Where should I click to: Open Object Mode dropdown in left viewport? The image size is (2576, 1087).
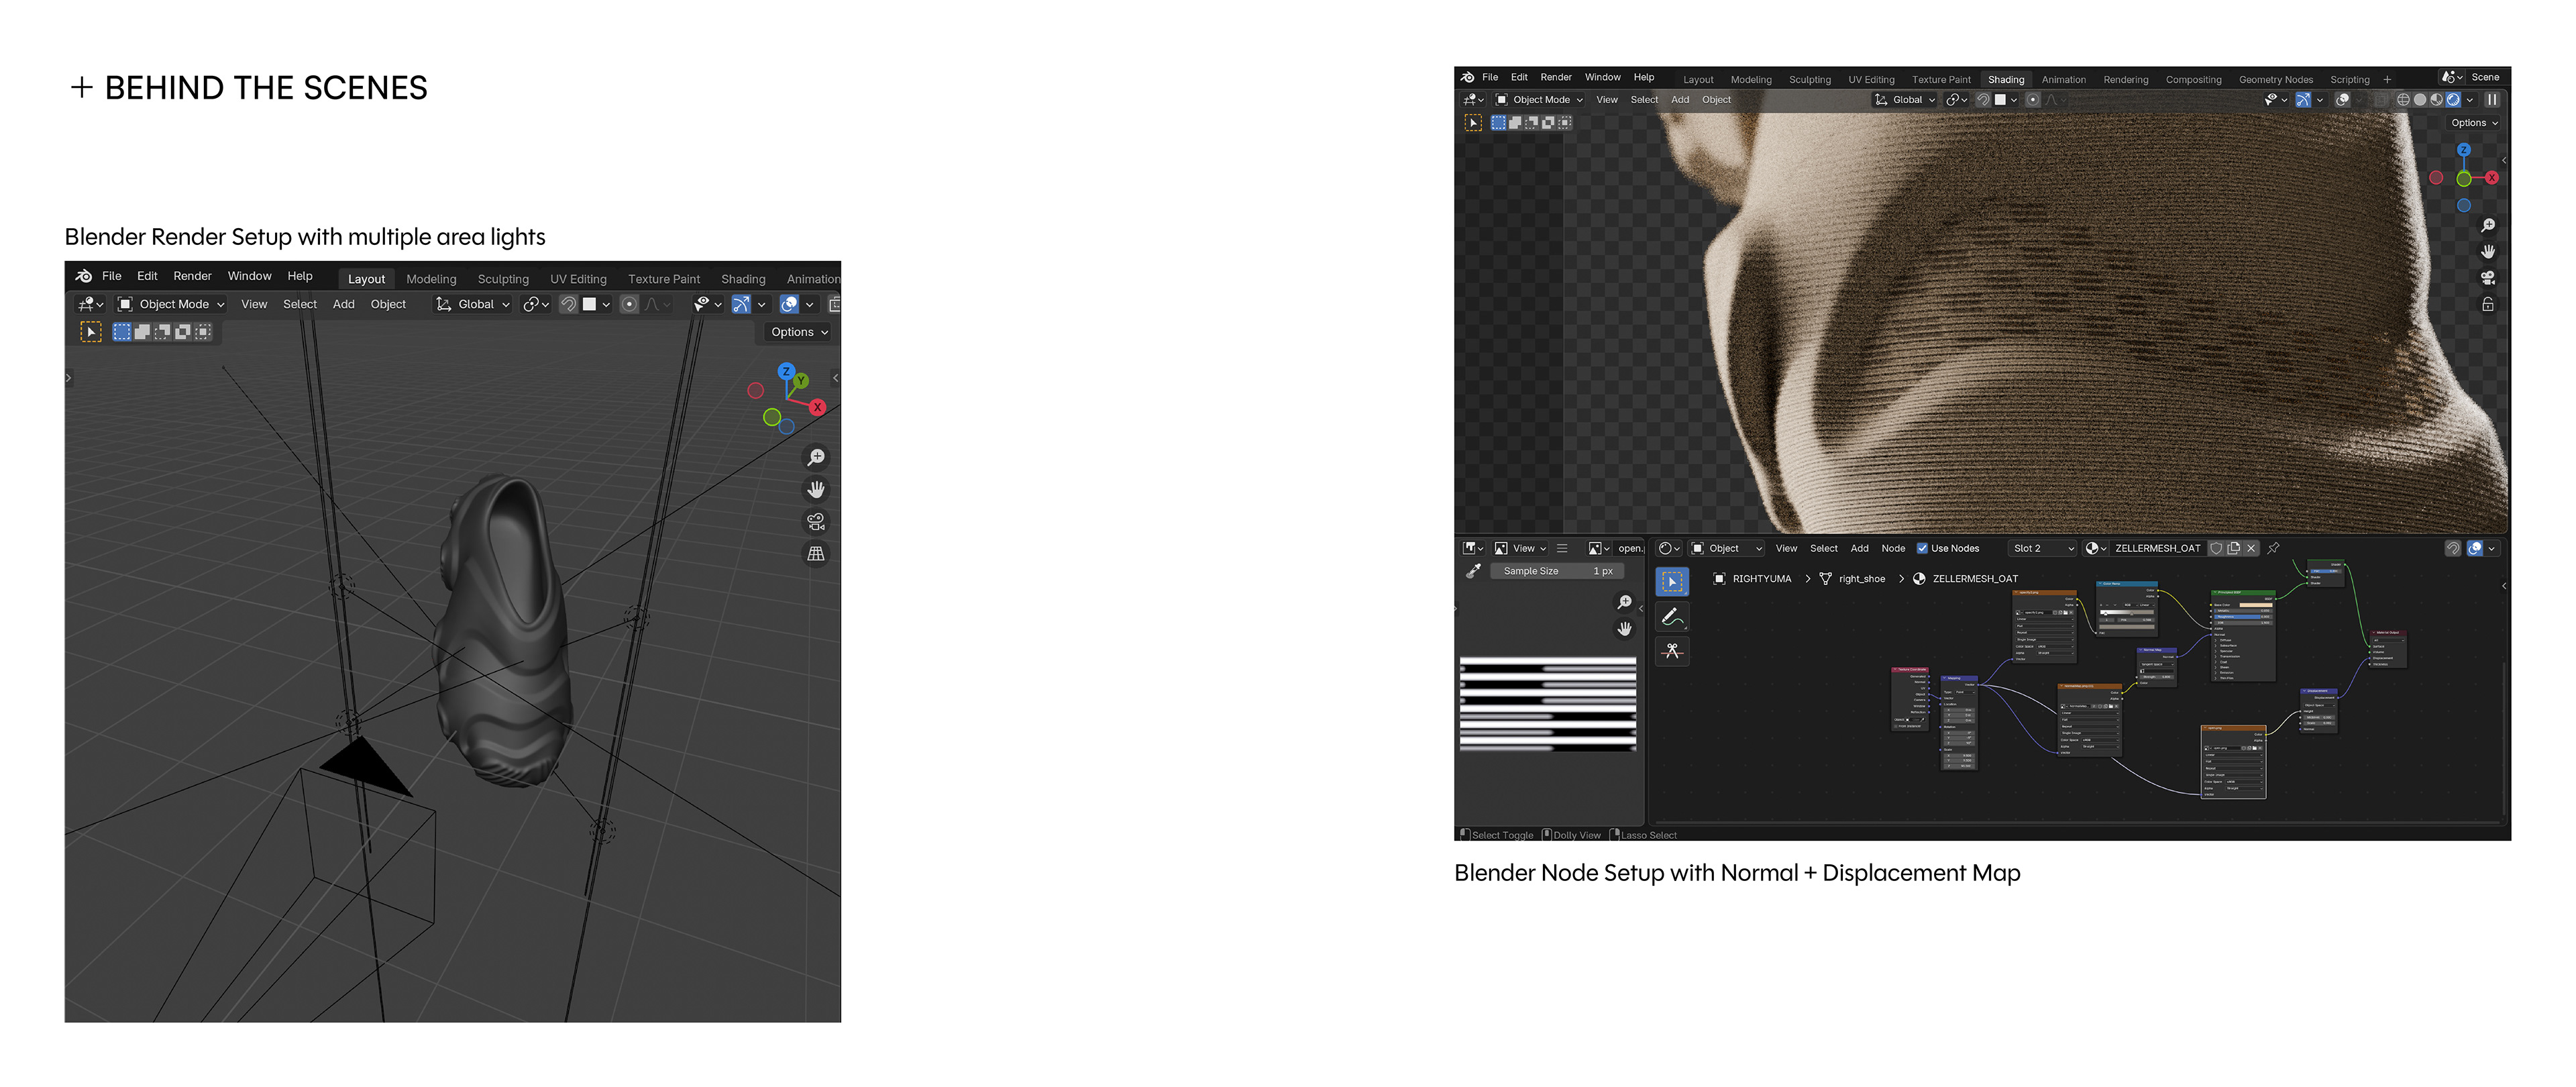(171, 304)
